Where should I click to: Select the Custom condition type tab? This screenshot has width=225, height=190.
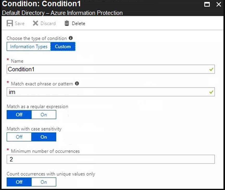(x=63, y=47)
